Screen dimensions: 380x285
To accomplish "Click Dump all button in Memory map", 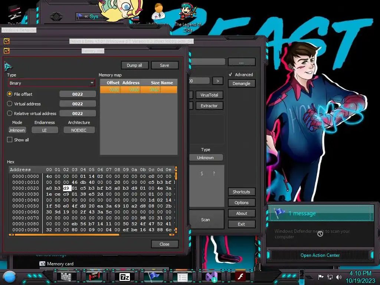I will 134,65.
